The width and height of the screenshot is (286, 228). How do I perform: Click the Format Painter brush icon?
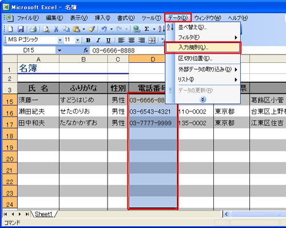coord(92,29)
